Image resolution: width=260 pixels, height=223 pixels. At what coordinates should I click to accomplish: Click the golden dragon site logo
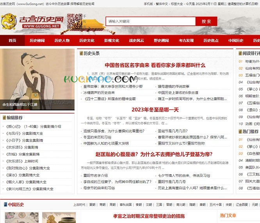click(9, 21)
